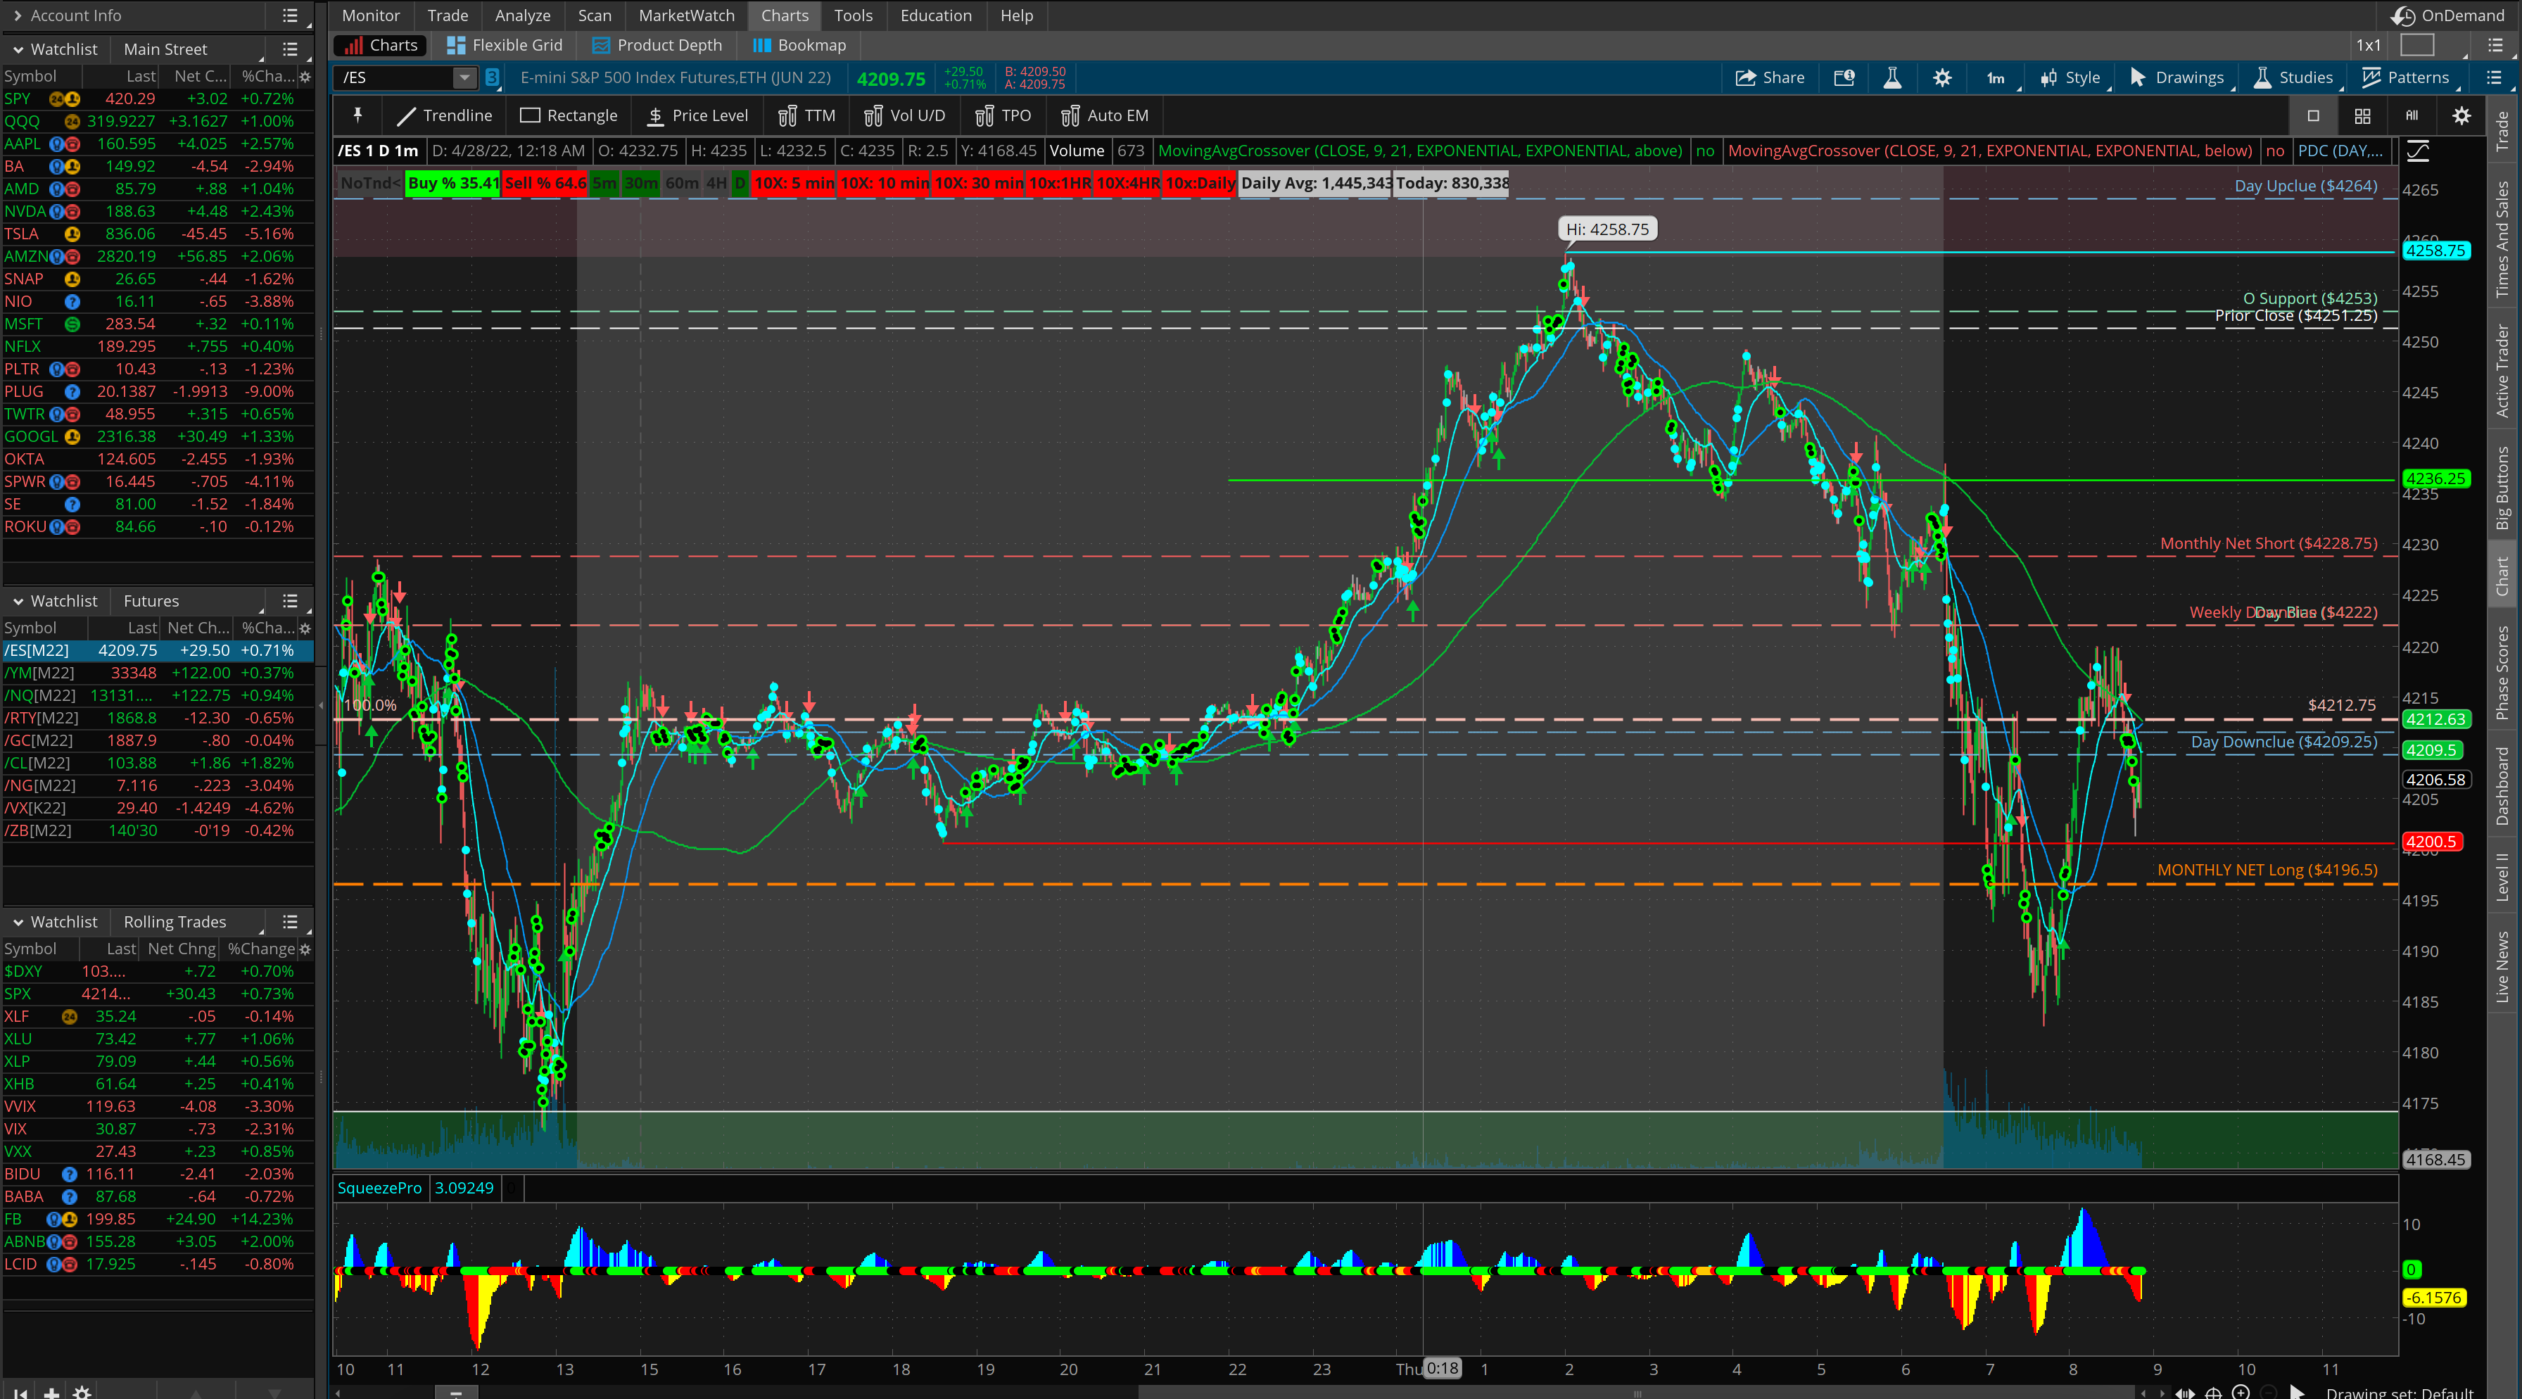2522x1399 pixels.
Task: Click inside the /ES symbol input field
Action: pos(392,78)
